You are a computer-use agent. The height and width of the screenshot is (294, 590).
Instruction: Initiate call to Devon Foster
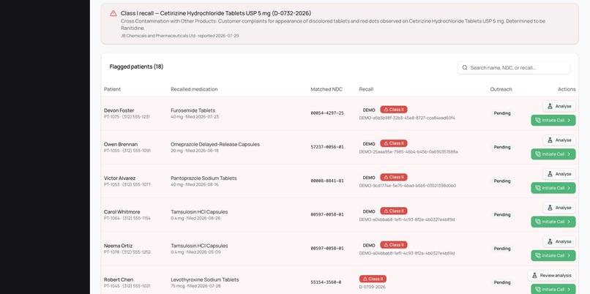point(553,121)
